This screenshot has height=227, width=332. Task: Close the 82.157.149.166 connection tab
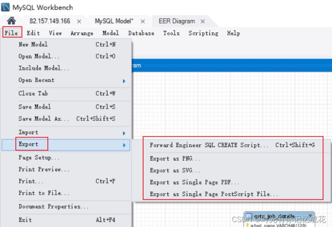(79, 22)
